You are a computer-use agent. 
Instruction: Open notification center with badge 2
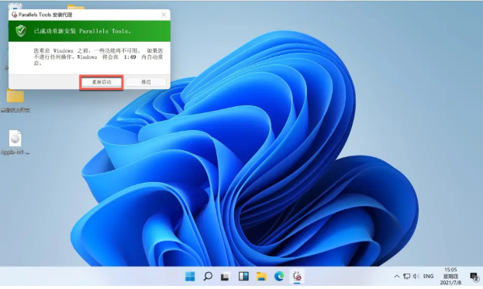[474, 277]
